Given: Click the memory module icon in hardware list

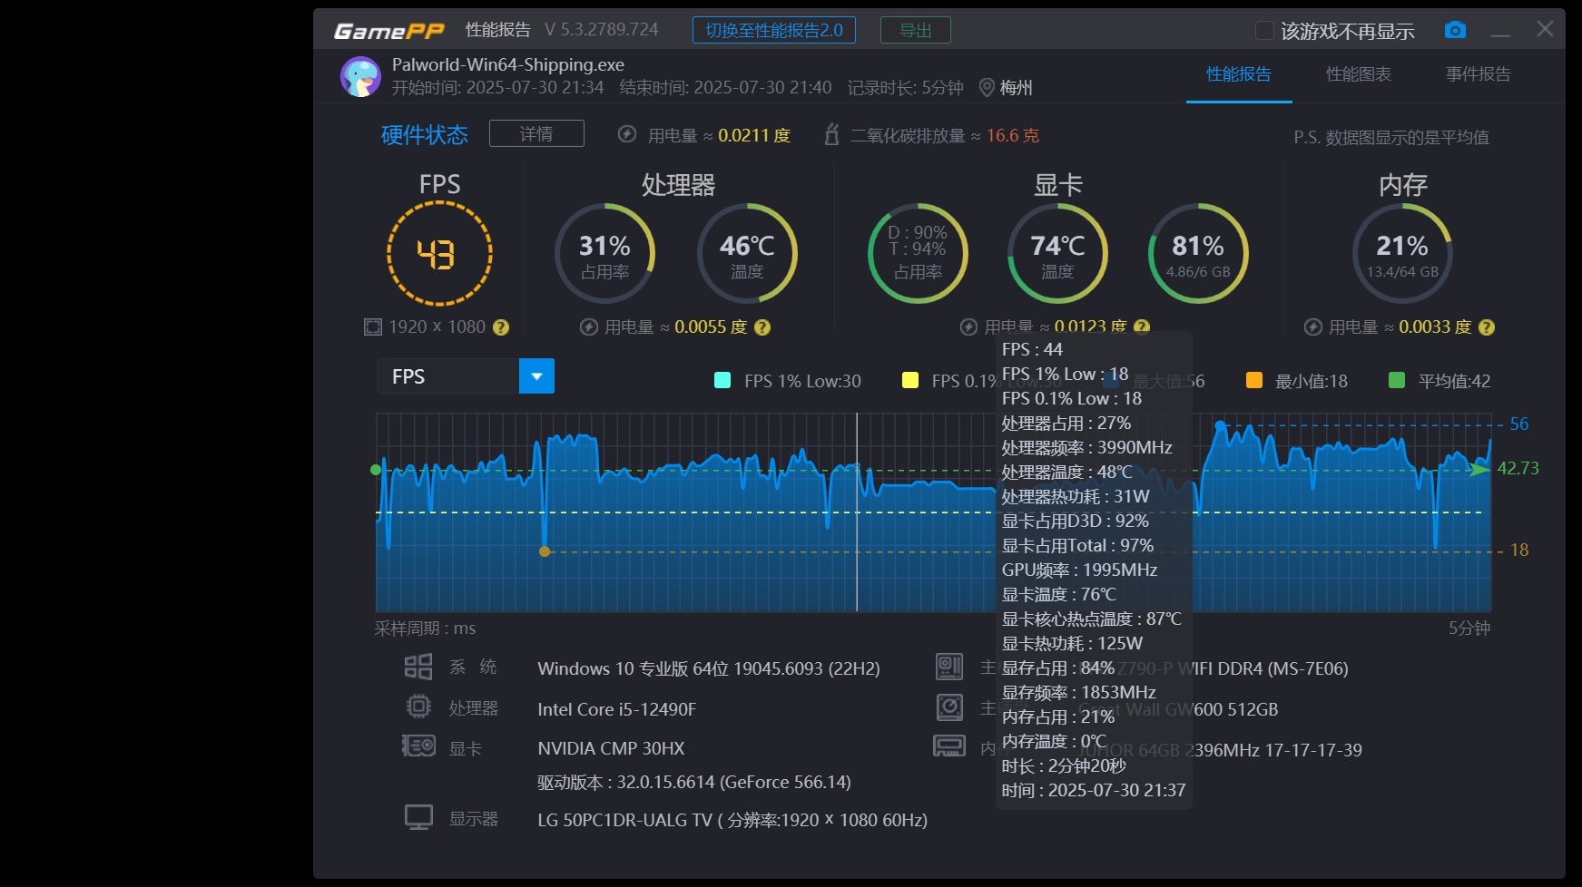Looking at the screenshot, I should (949, 746).
